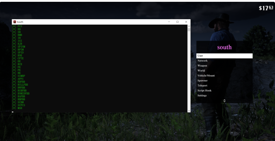Click the 'RCE' console line
This screenshot has width=275, height=141.
coord(17,64)
